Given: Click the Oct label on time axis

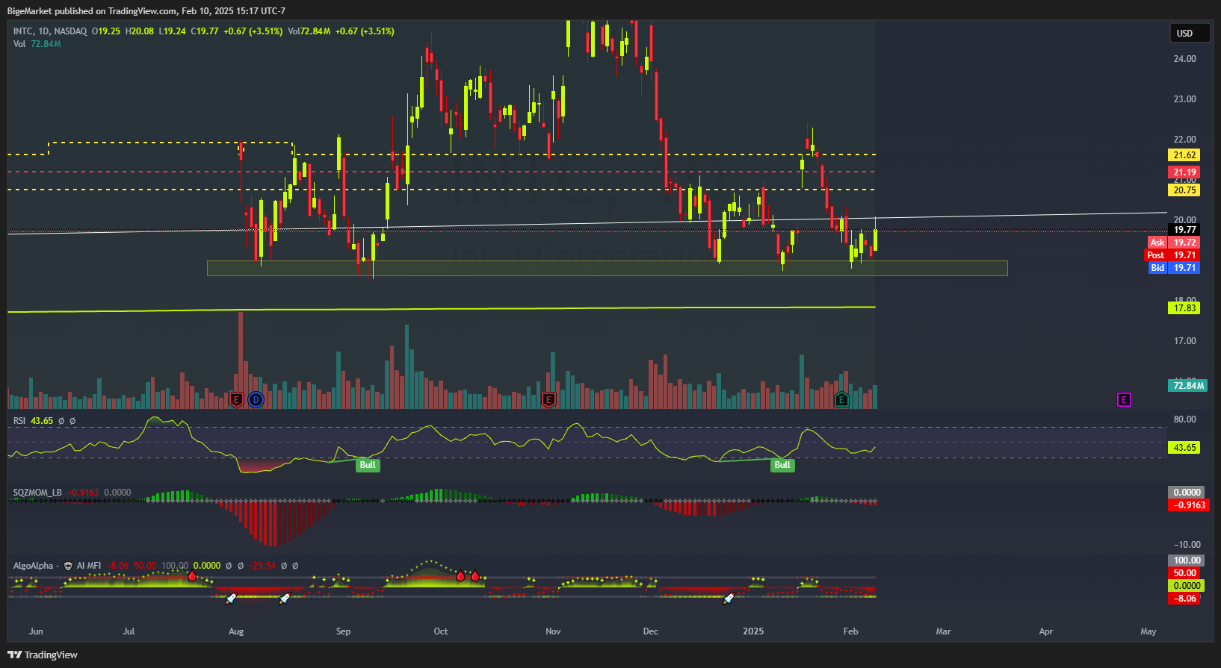Looking at the screenshot, I should tap(441, 631).
